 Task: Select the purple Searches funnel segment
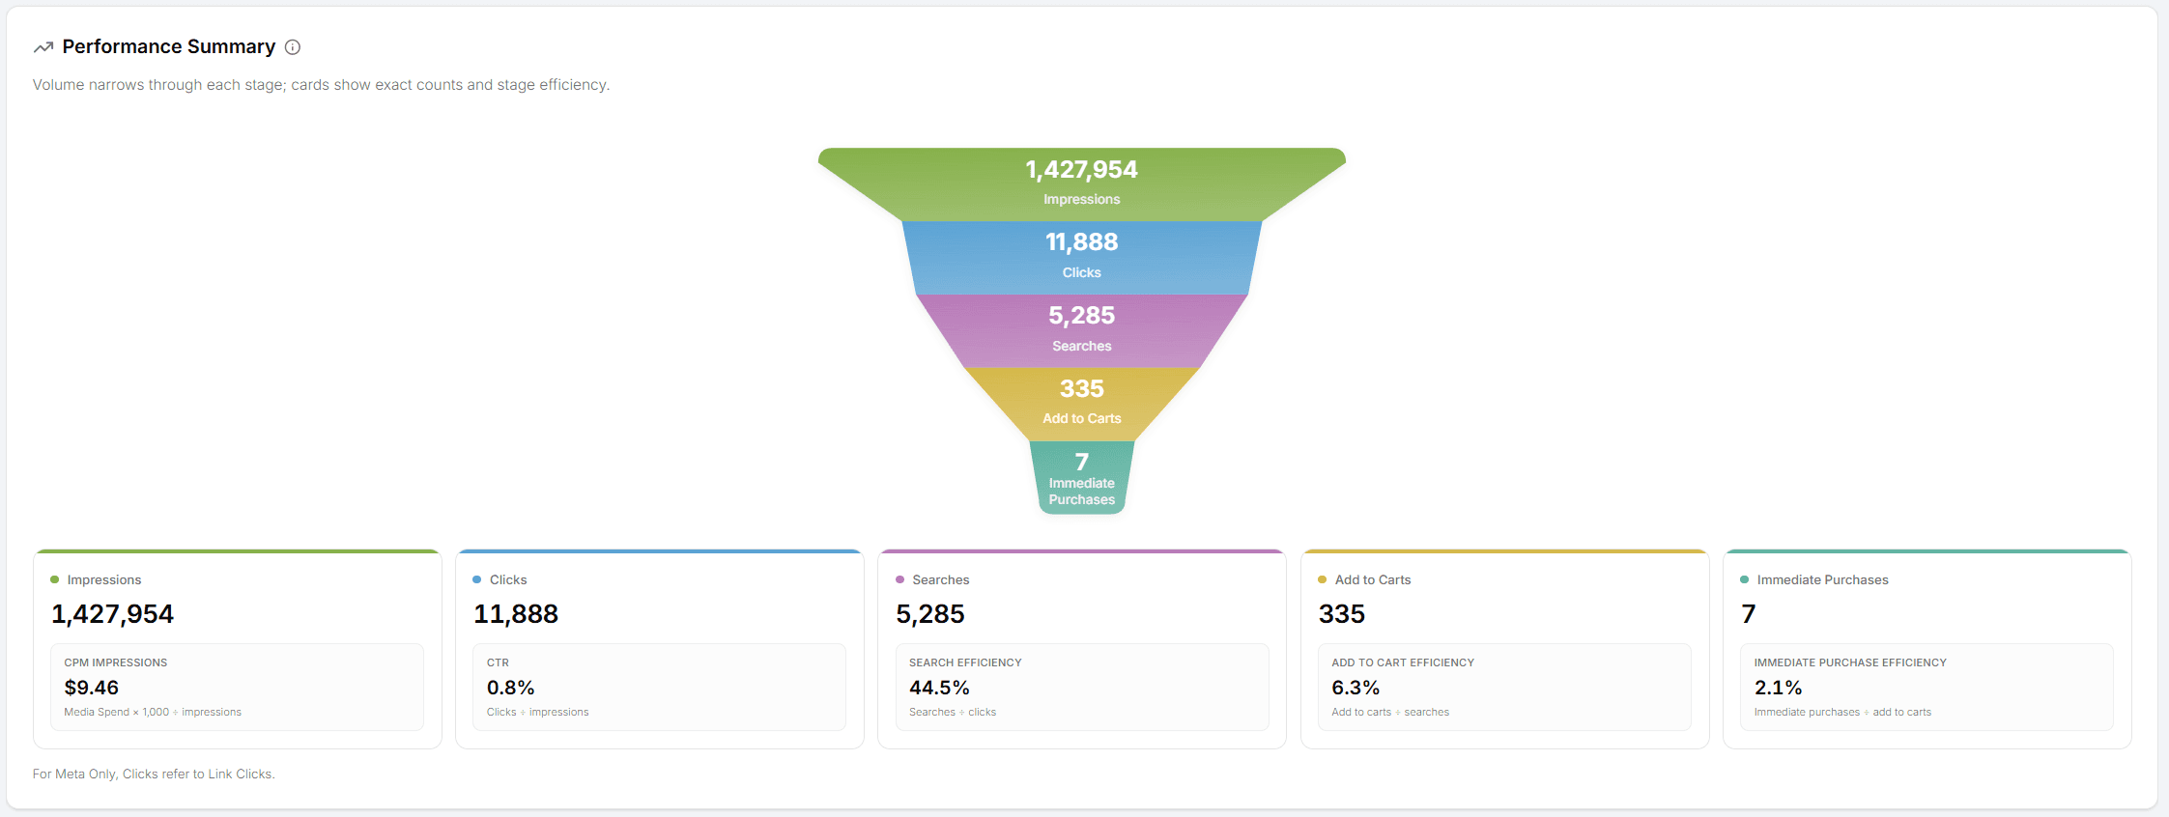pyautogui.click(x=1082, y=331)
